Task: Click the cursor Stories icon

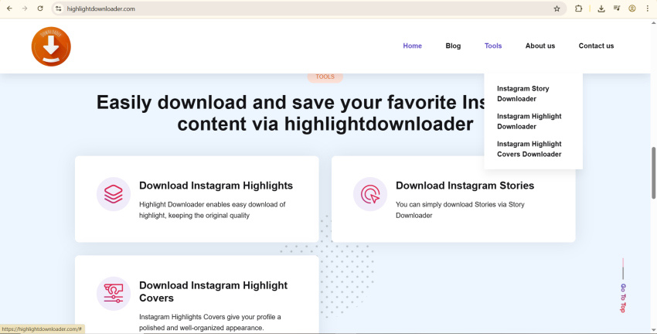Action: (370, 194)
